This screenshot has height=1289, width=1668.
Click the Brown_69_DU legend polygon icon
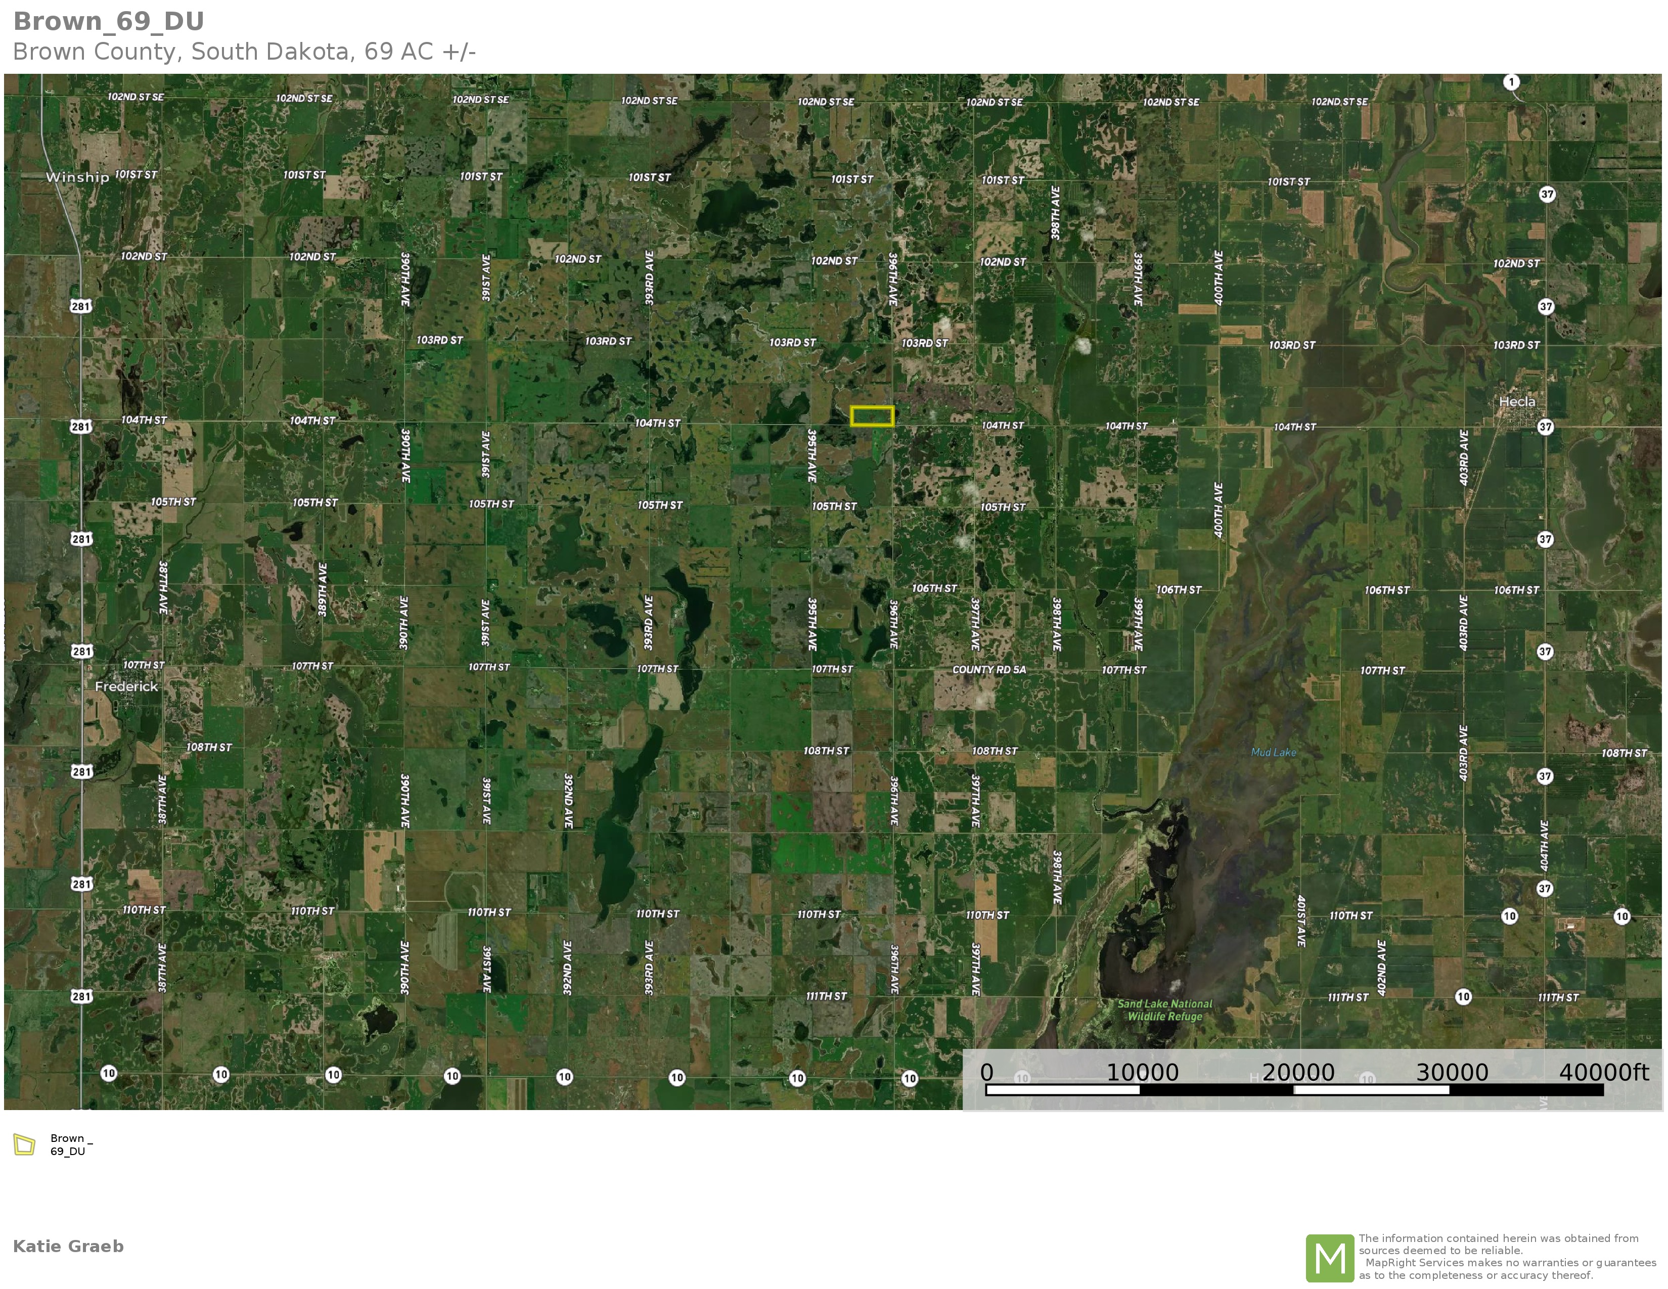pyautogui.click(x=24, y=1144)
